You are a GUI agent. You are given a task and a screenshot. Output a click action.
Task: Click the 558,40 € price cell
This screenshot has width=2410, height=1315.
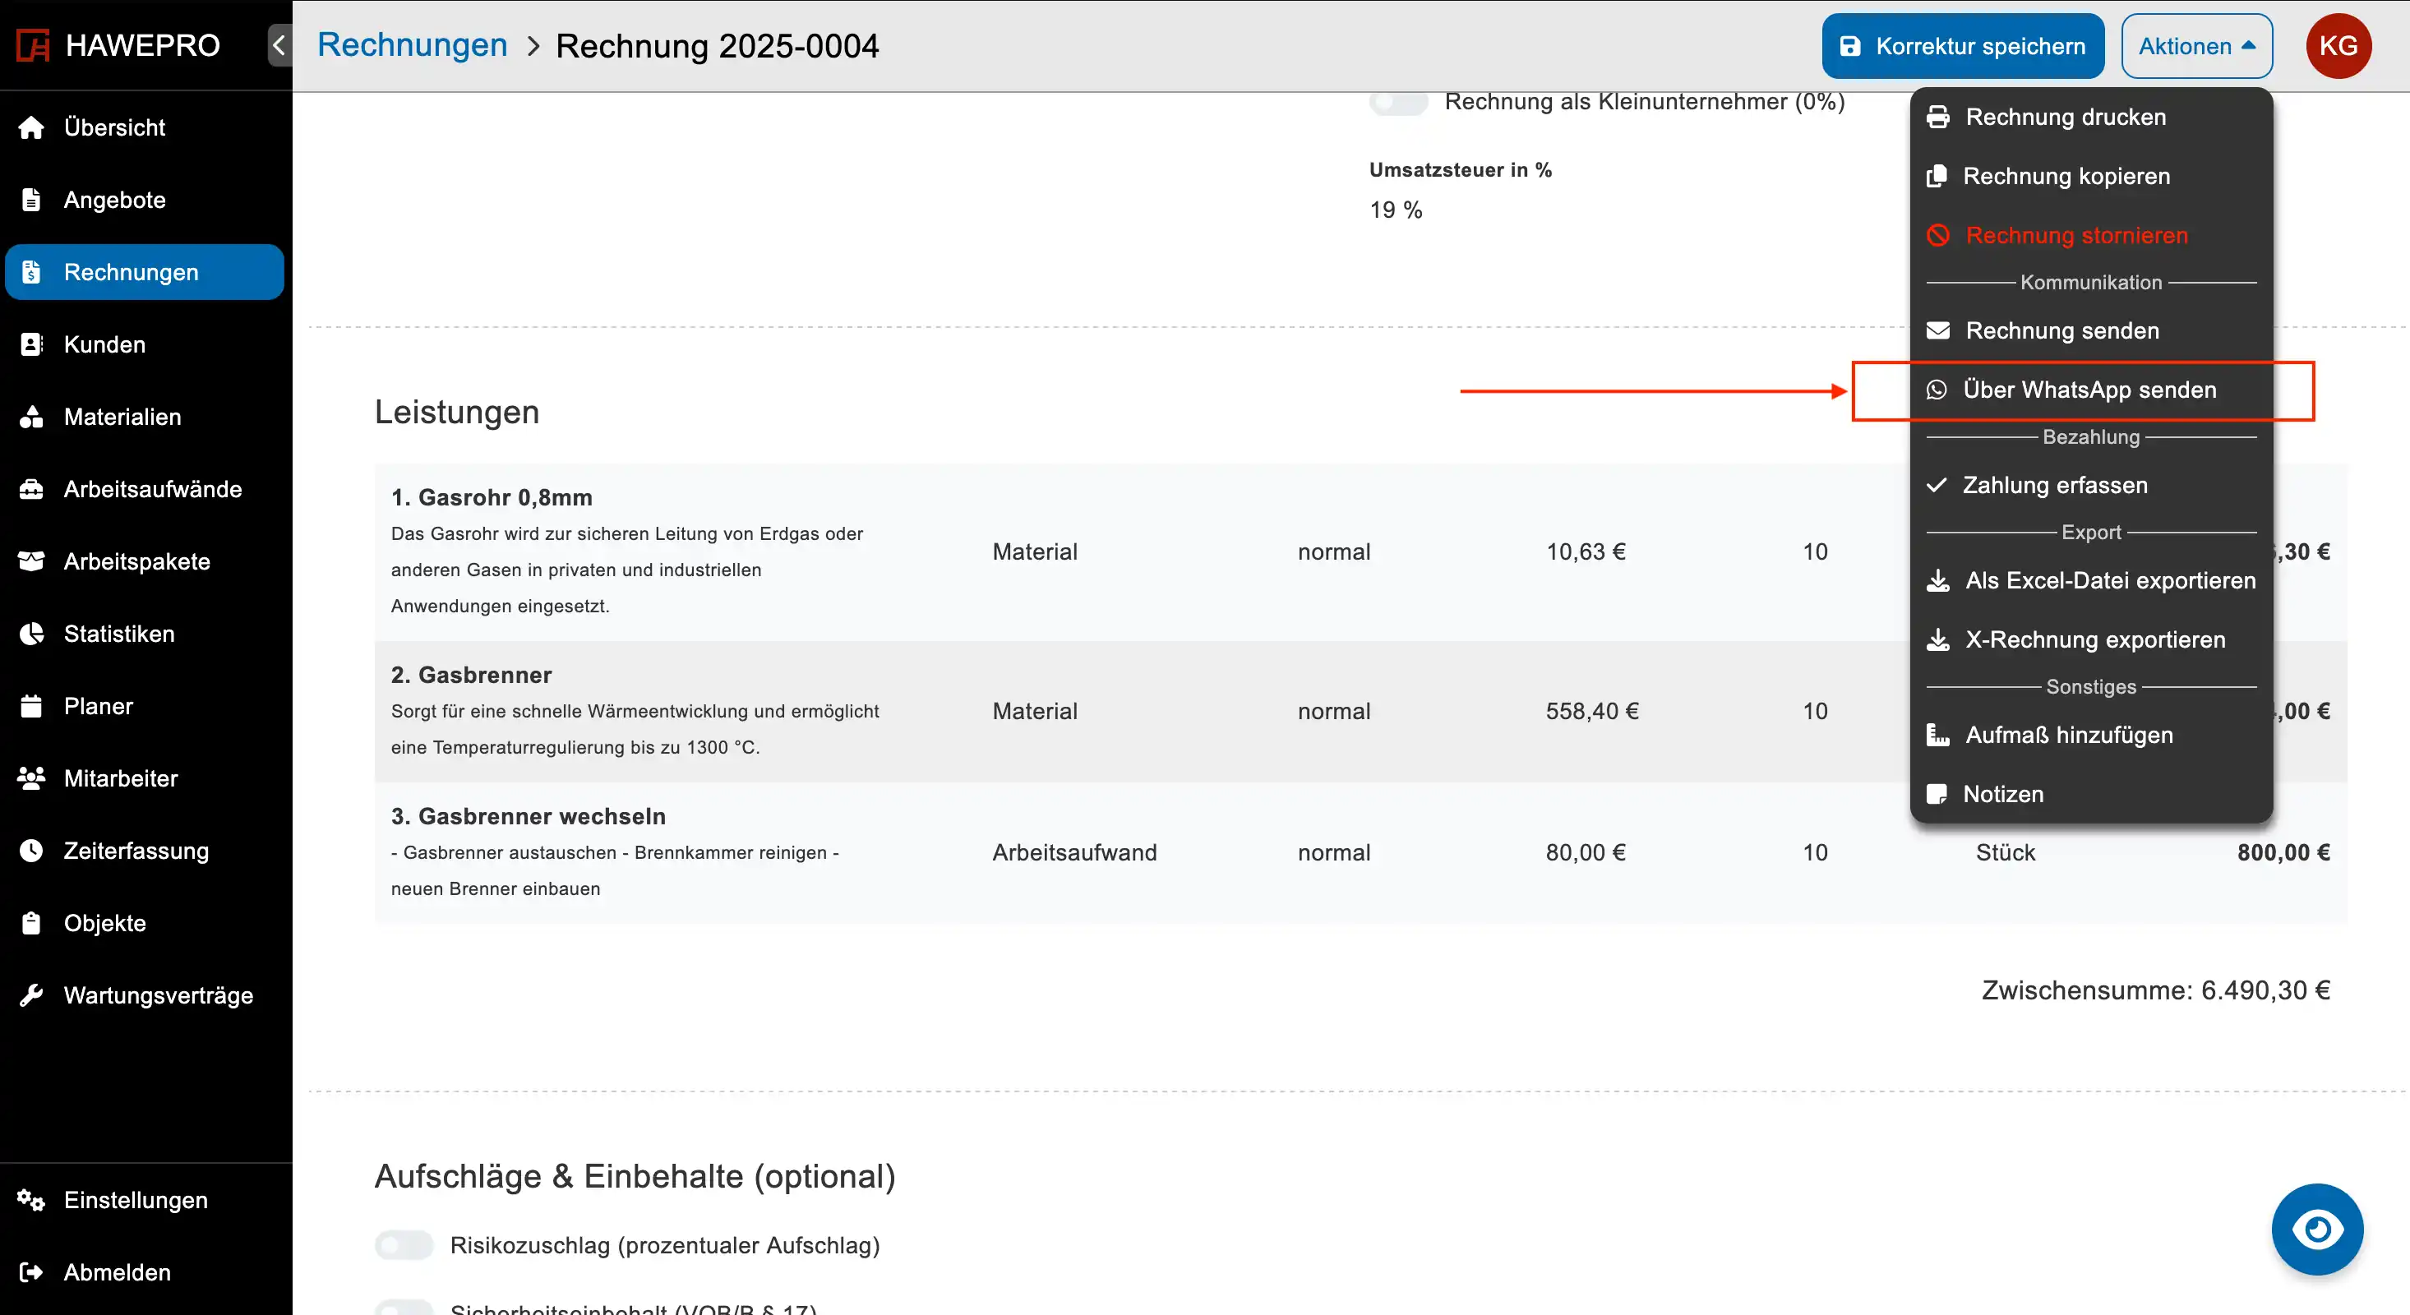coord(1591,711)
